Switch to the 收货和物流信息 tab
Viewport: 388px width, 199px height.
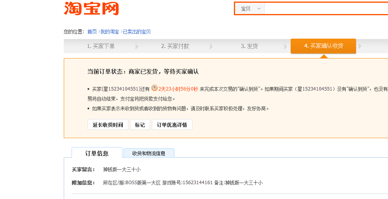[x=149, y=153]
